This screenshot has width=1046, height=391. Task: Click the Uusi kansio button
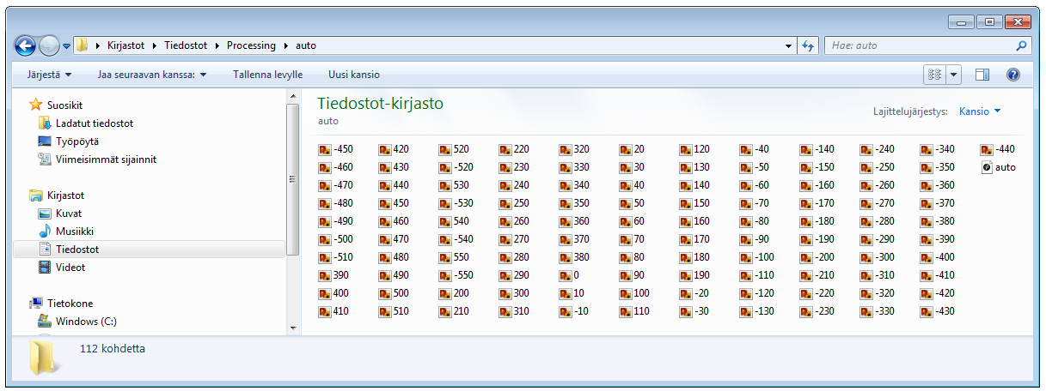click(353, 75)
